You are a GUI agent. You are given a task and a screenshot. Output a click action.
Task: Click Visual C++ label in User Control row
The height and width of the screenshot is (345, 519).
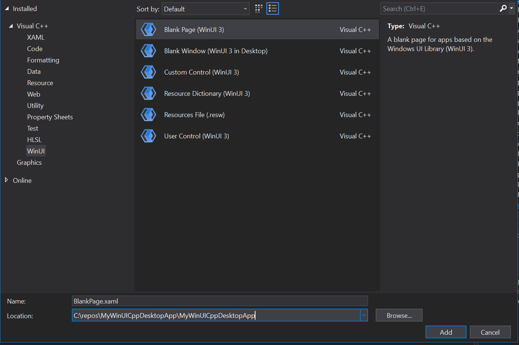tap(355, 136)
